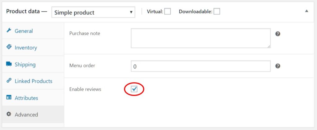The width and height of the screenshot is (317, 130).
Task: Click the Attributes list icon
Action: click(9, 97)
